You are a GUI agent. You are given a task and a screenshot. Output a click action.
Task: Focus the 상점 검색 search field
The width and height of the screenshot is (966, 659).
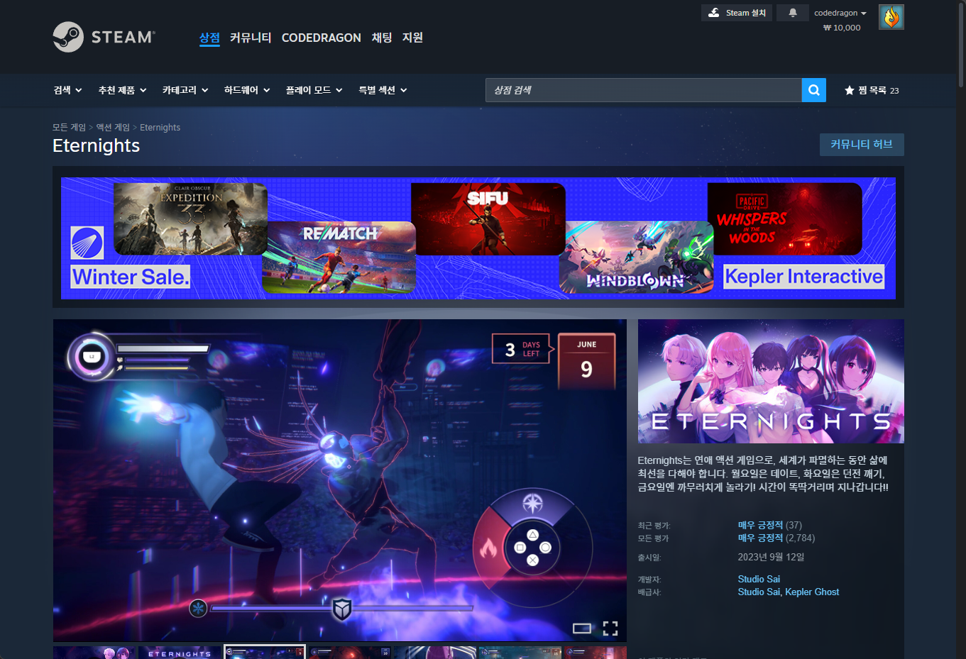point(644,90)
